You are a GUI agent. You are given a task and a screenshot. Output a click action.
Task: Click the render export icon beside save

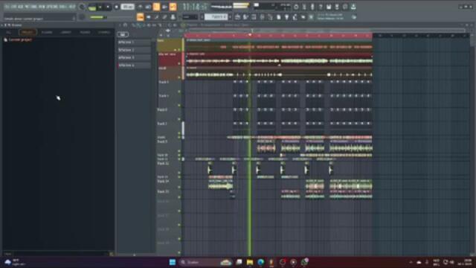[x=337, y=7]
